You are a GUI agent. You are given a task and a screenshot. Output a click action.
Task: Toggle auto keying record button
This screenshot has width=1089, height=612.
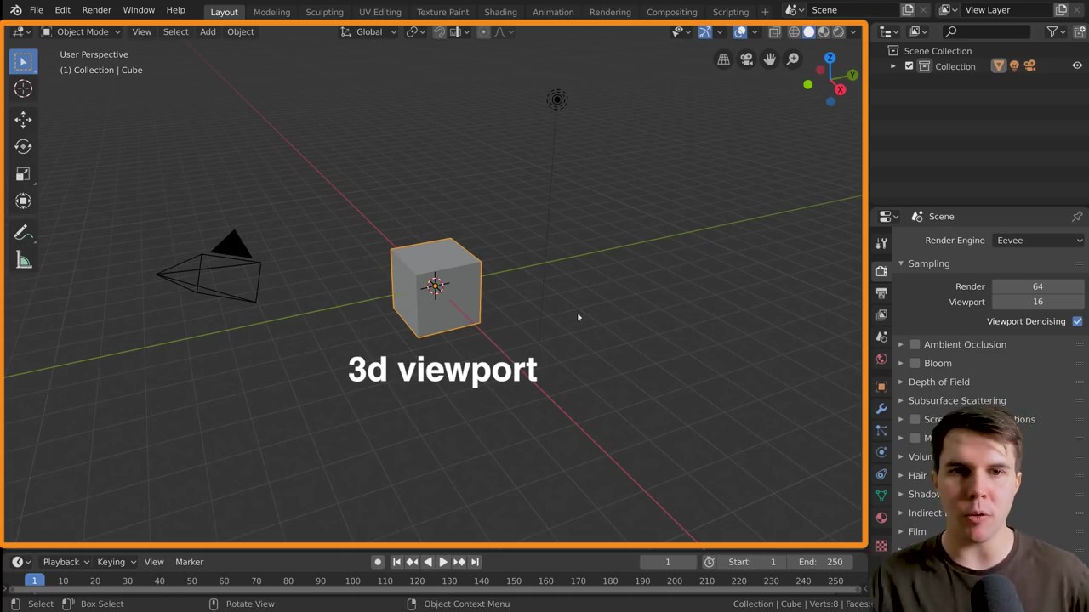pyautogui.click(x=378, y=562)
